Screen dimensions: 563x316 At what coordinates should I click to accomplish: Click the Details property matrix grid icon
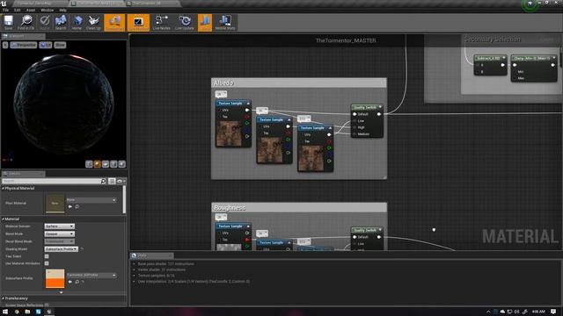[112, 181]
